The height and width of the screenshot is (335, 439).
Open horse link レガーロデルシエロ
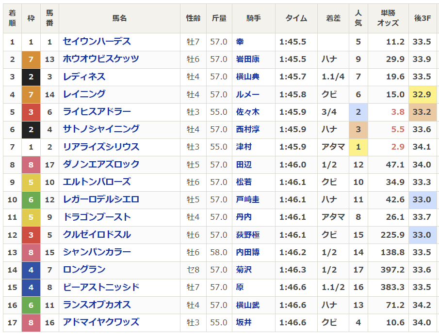(x=101, y=199)
